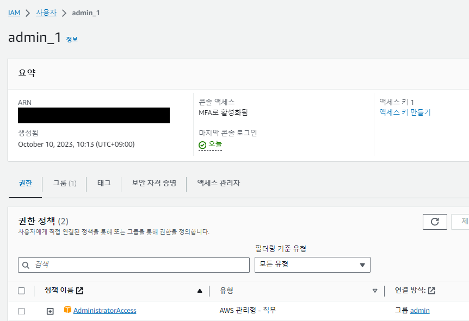The height and width of the screenshot is (321, 469).
Task: Open the AdministratorAccess policy link
Action: coord(104,311)
